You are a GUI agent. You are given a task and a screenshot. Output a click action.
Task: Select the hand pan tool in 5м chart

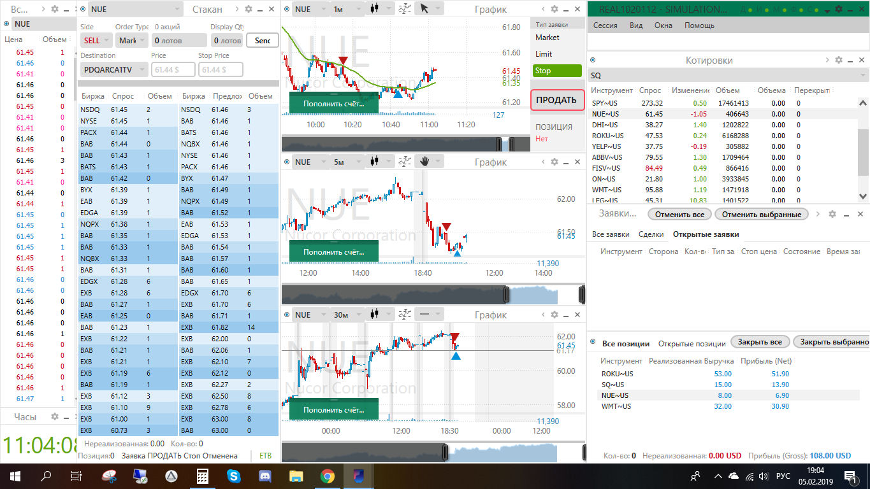pyautogui.click(x=424, y=162)
